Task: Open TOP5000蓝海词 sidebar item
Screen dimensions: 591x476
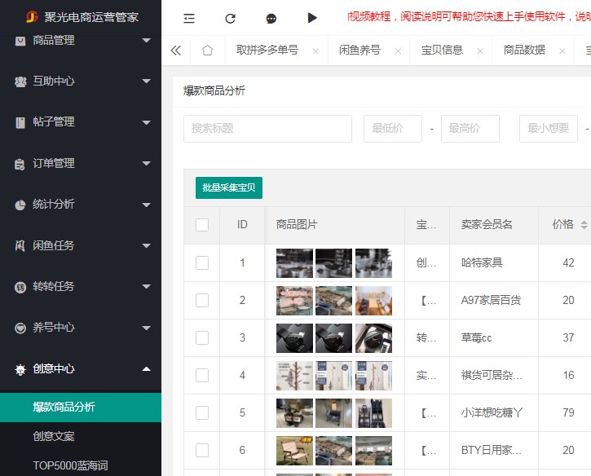Action: (70, 465)
